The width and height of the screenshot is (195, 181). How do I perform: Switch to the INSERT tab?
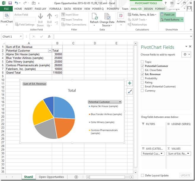(x=28, y=9)
